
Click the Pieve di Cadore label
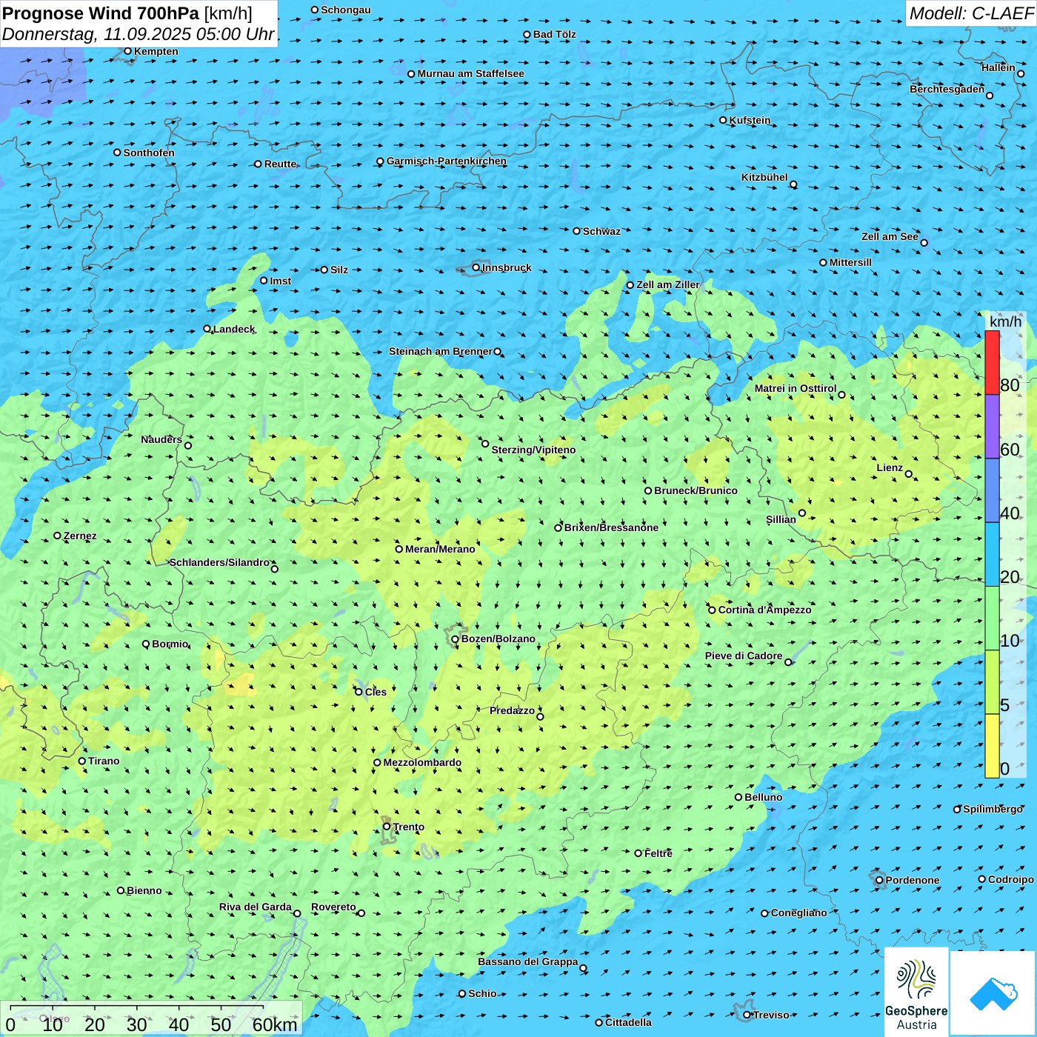click(x=744, y=656)
